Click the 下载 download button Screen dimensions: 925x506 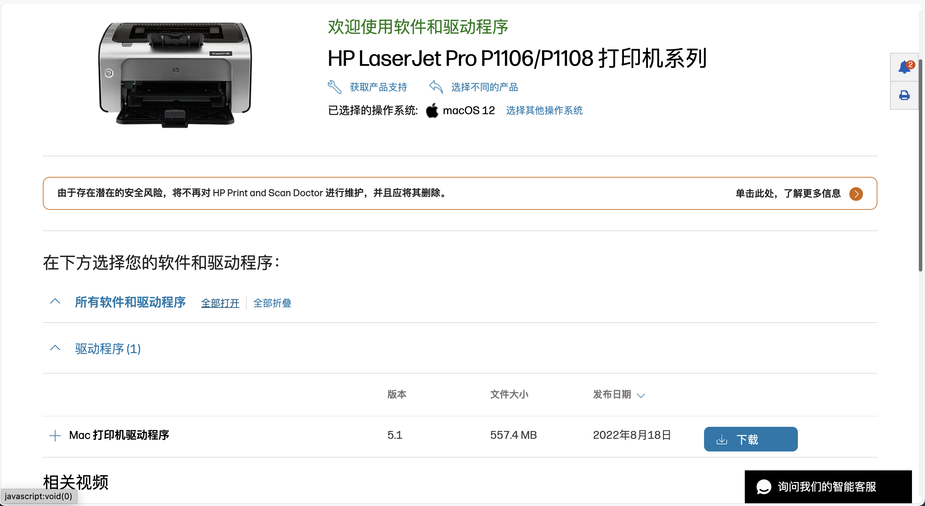coord(751,439)
